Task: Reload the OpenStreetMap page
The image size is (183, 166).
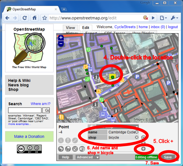Action: click(x=24, y=18)
